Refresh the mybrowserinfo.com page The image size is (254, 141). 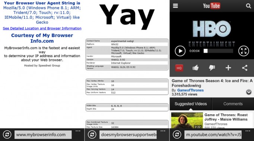(x=7, y=135)
